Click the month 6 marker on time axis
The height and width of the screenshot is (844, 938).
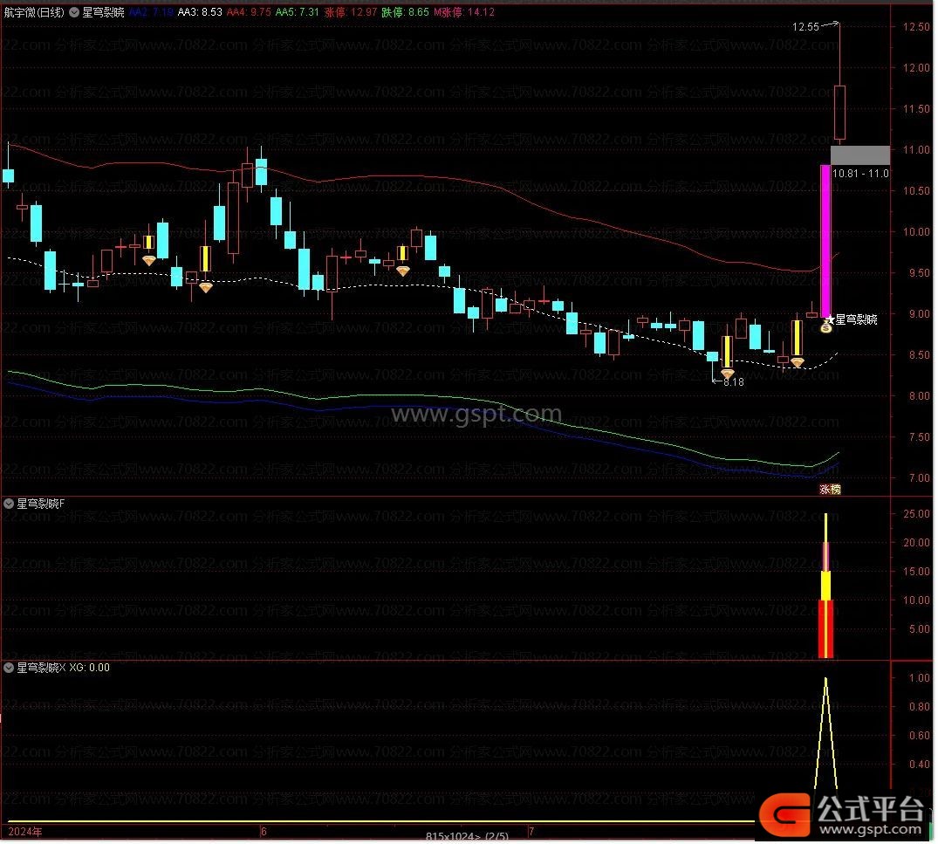tap(264, 833)
